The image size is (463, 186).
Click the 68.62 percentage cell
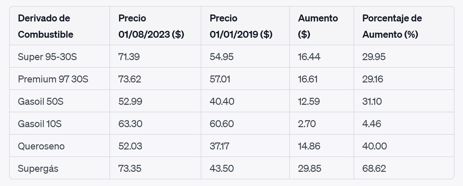coord(374,168)
